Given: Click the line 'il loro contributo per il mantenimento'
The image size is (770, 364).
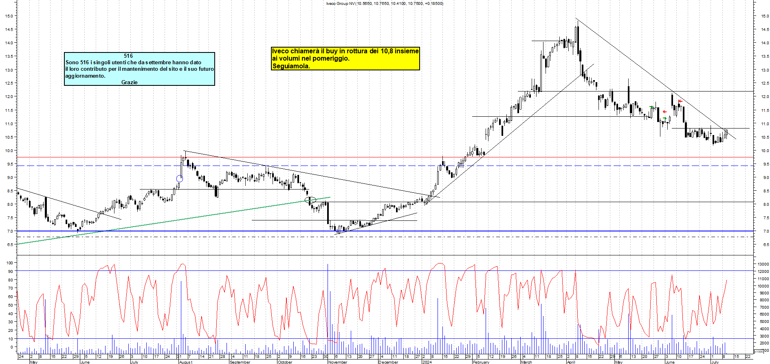Looking at the screenshot, I should click(x=140, y=69).
